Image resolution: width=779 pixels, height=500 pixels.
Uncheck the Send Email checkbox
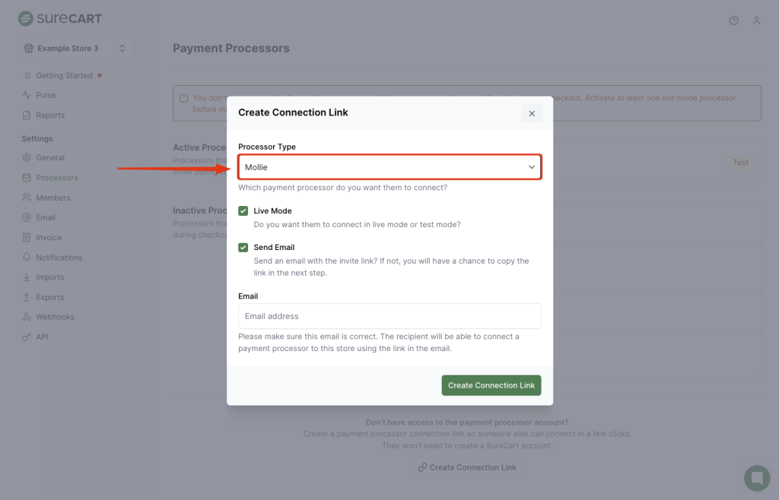coord(243,247)
